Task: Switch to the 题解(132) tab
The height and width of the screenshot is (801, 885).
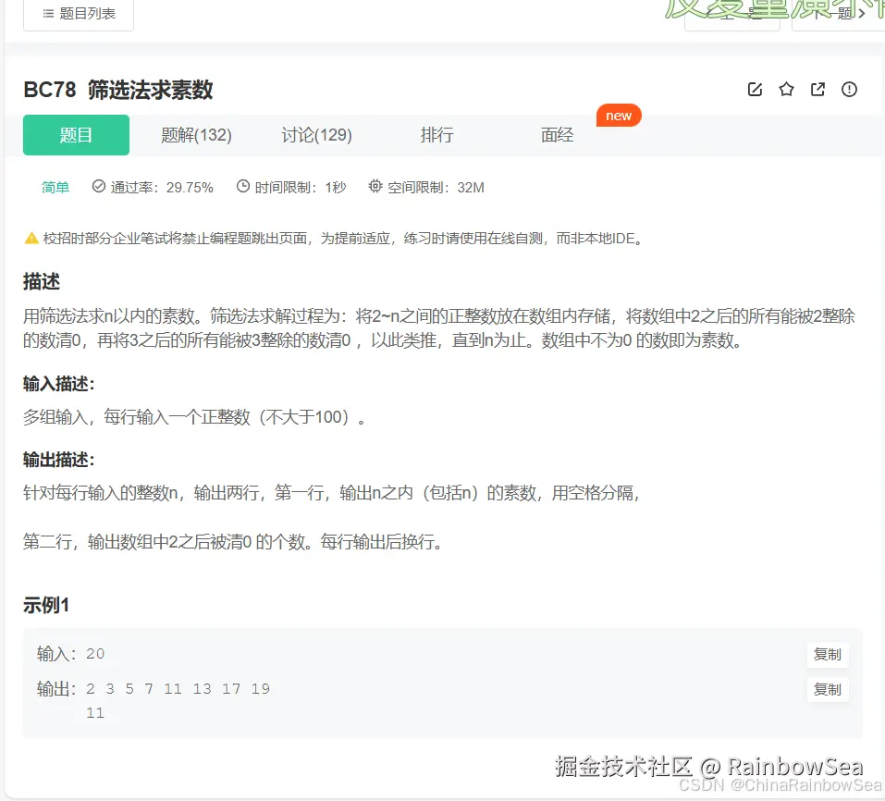Action: tap(197, 134)
